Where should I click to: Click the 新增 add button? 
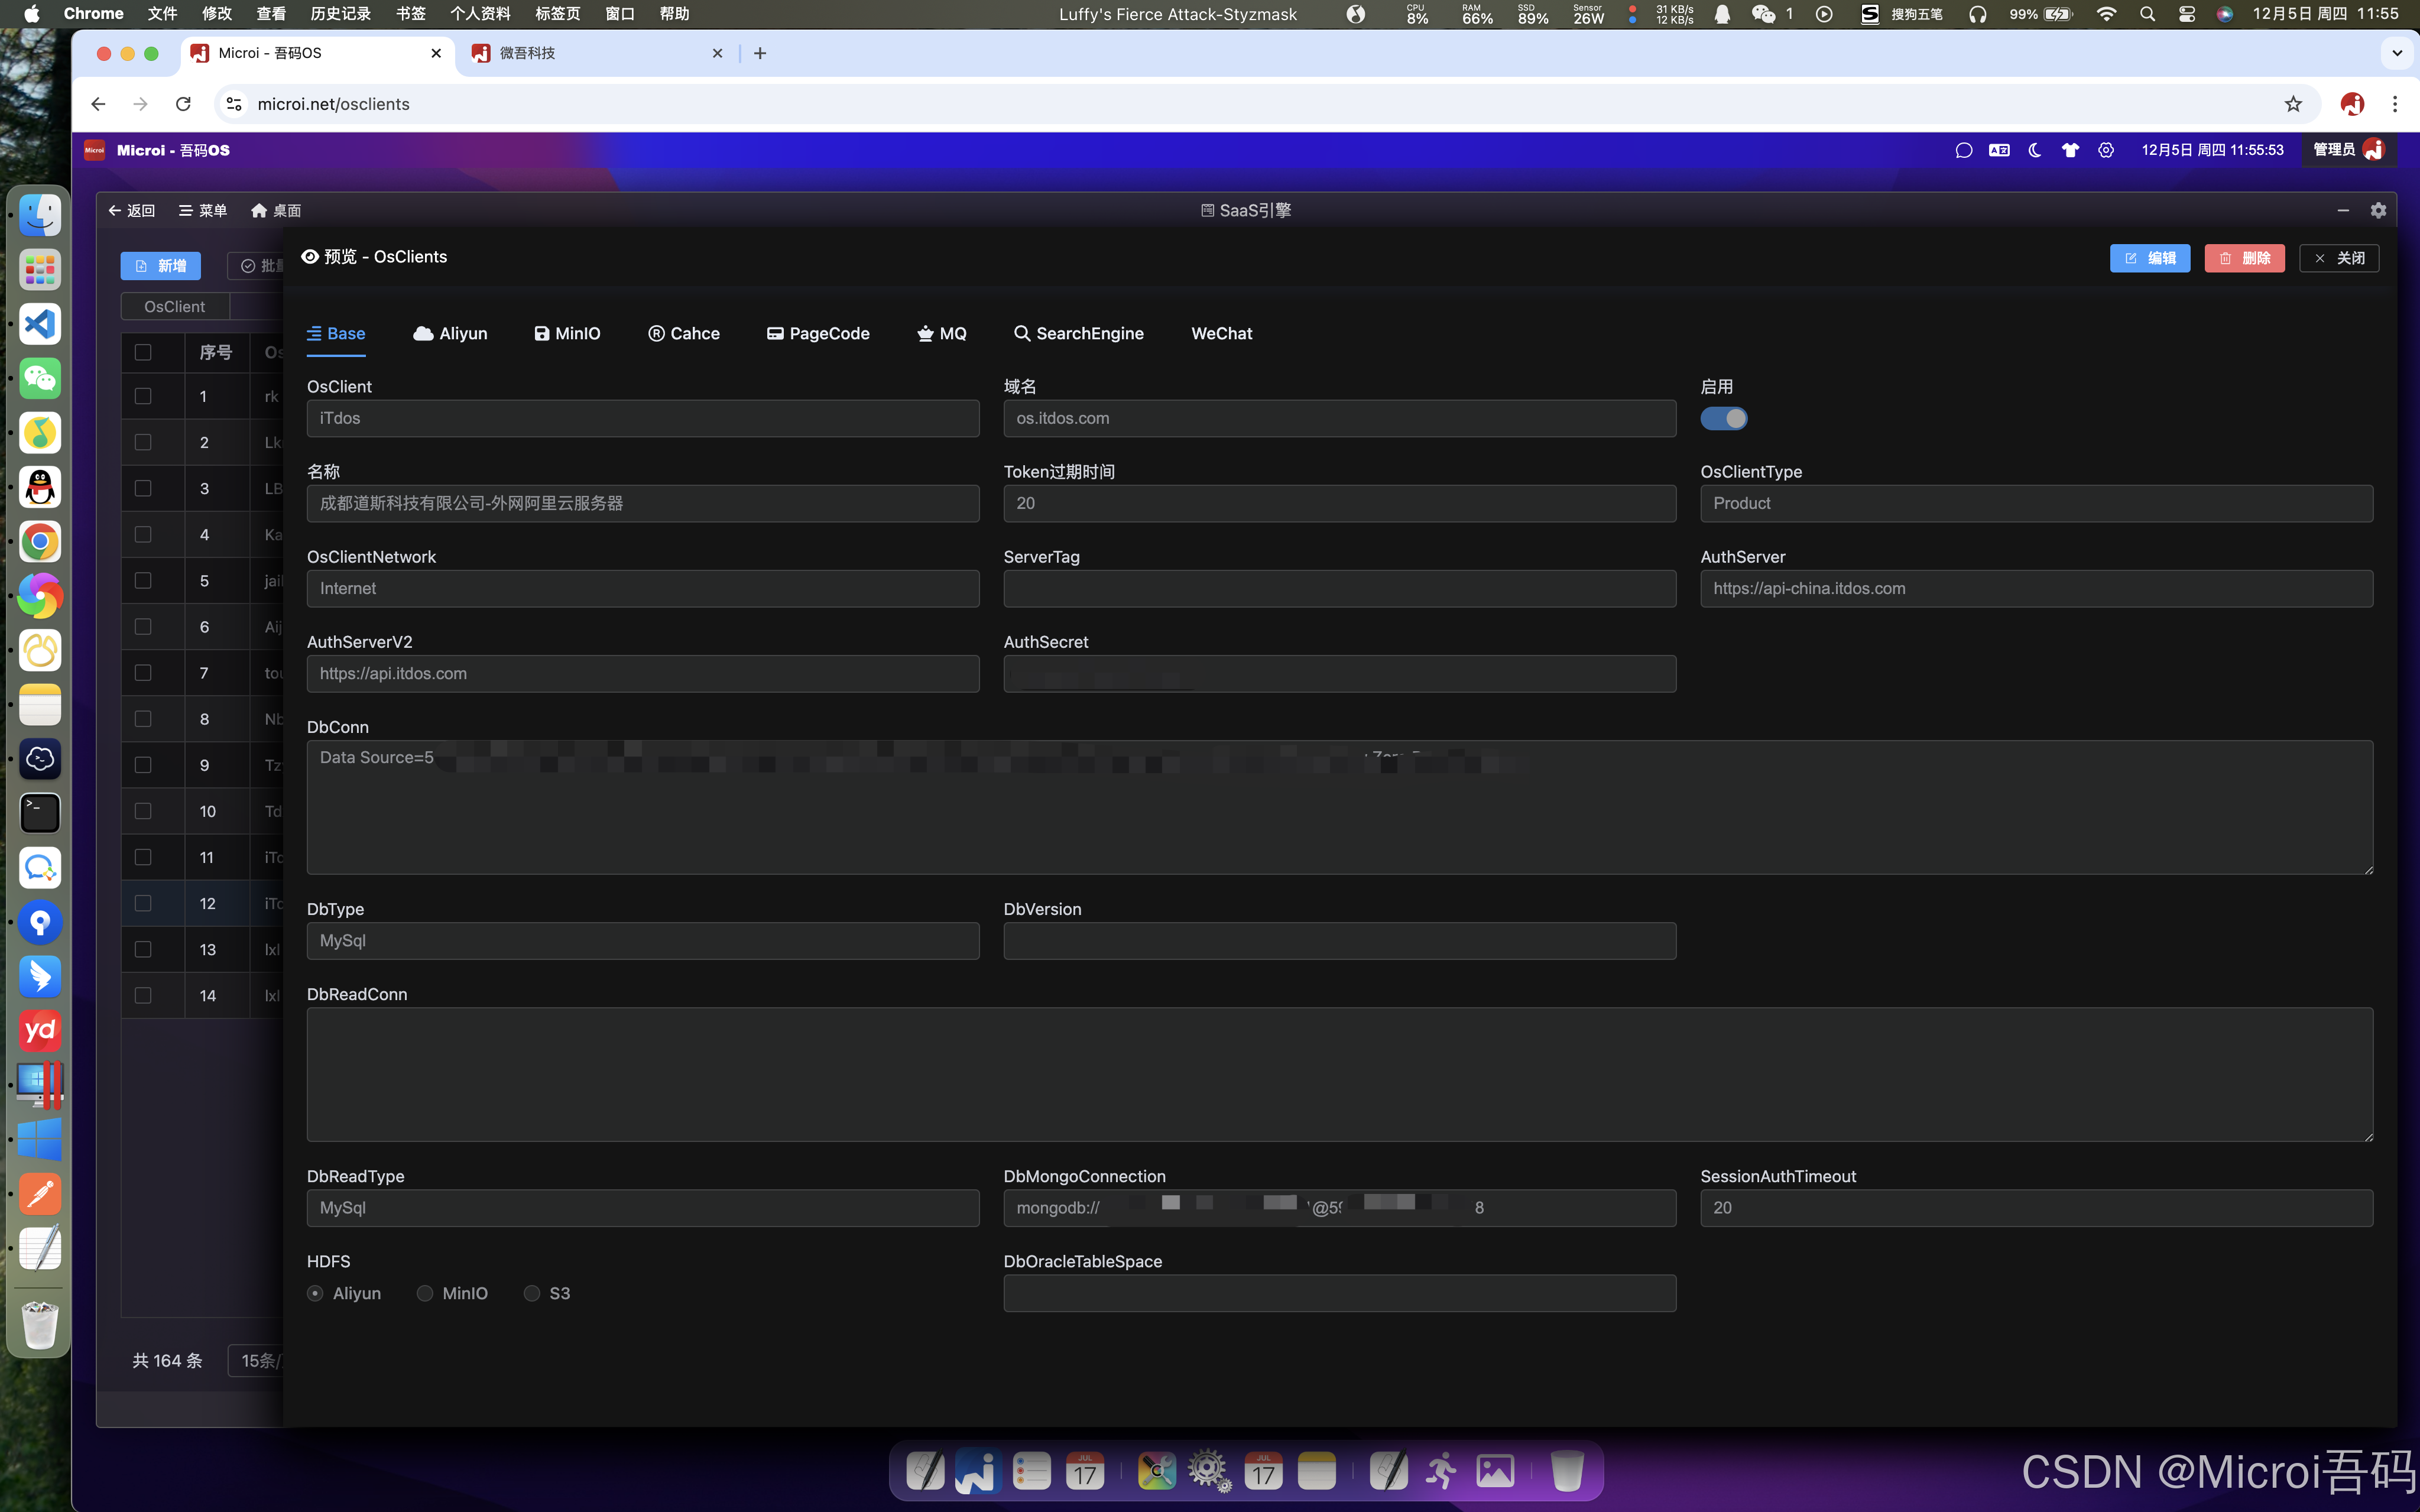[160, 265]
